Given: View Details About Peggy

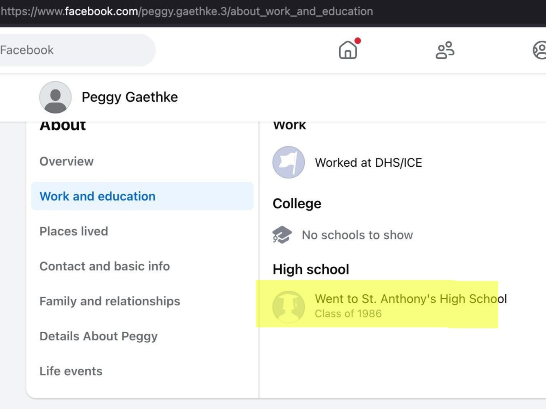Looking at the screenshot, I should pos(99,336).
